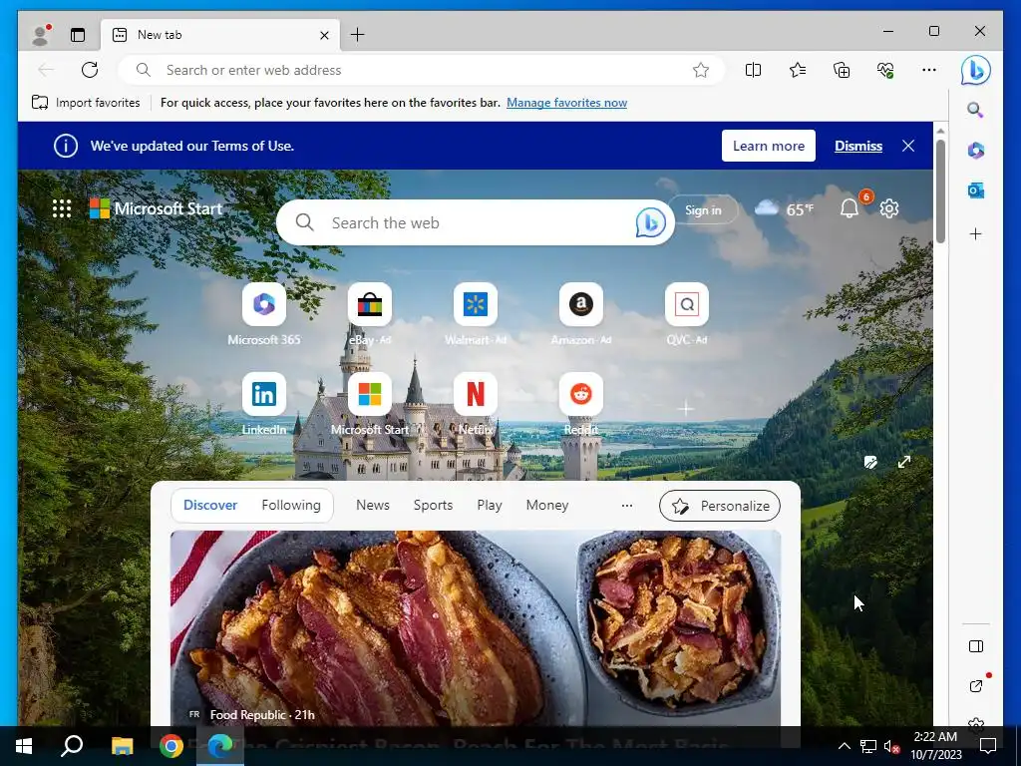Add page to favorites star icon
This screenshot has width=1021, height=766.
(701, 70)
